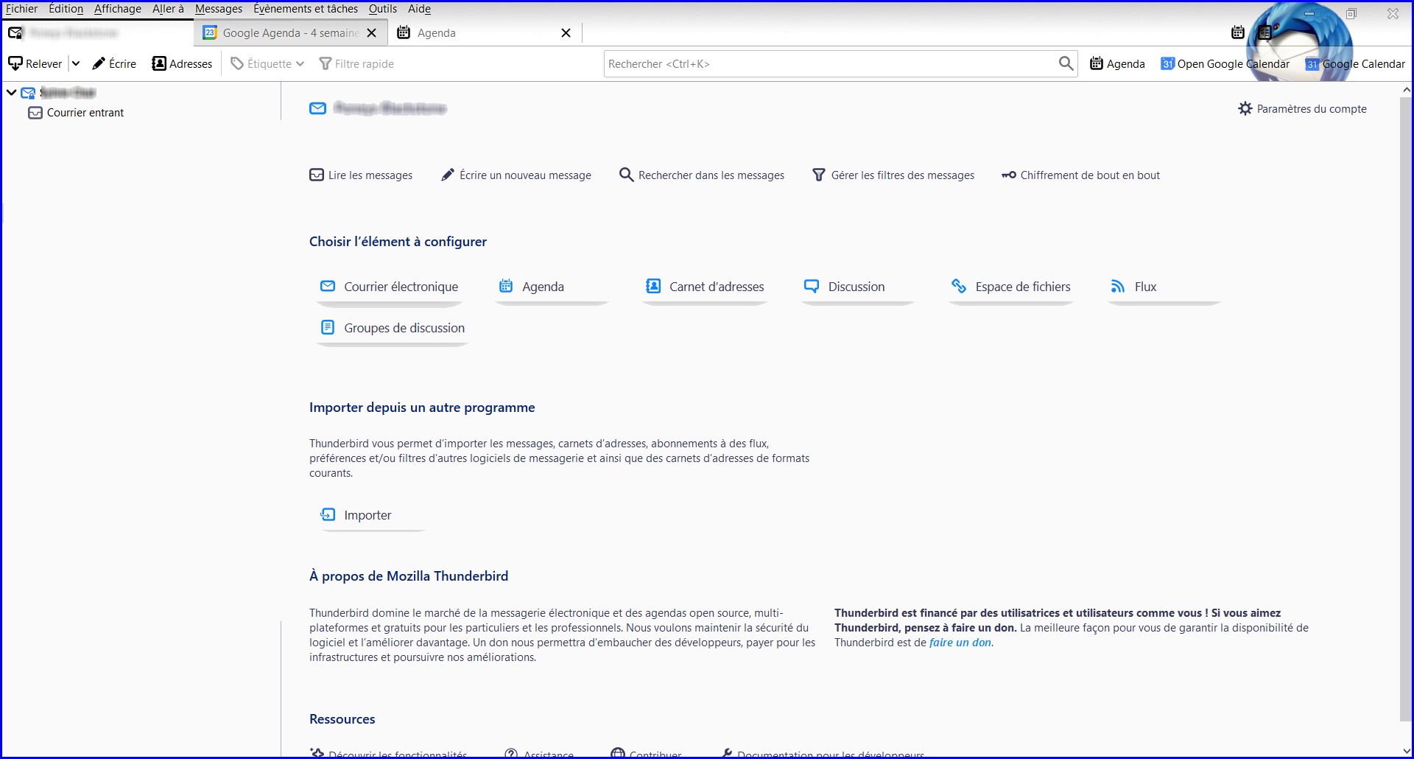
Task: Set up Carnet d'adresses
Action: click(705, 287)
